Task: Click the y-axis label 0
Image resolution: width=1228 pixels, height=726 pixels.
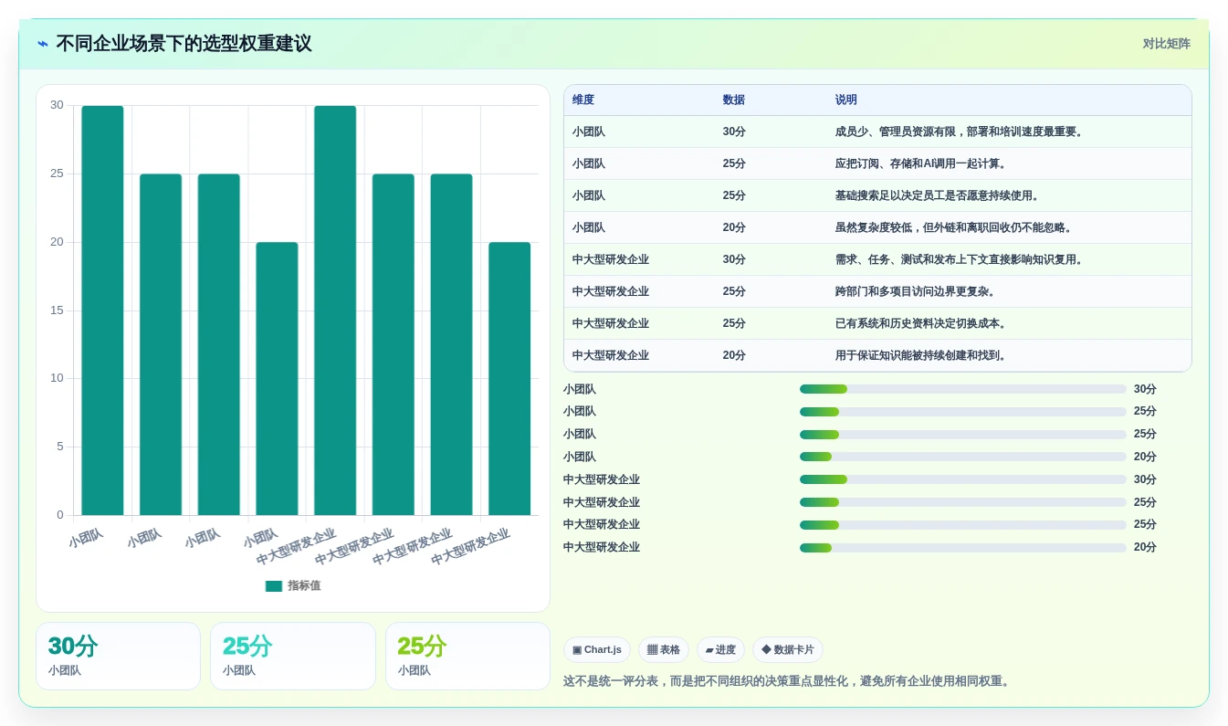Action: click(x=60, y=515)
